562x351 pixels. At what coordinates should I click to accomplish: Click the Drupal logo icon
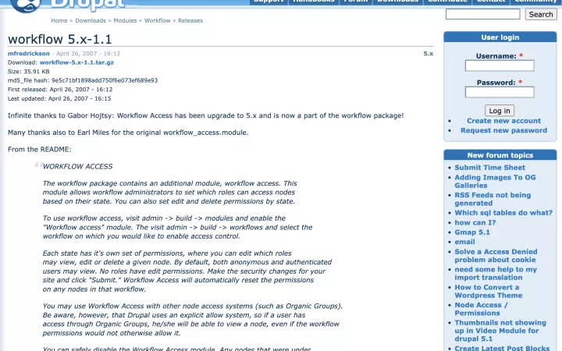(x=25, y=5)
